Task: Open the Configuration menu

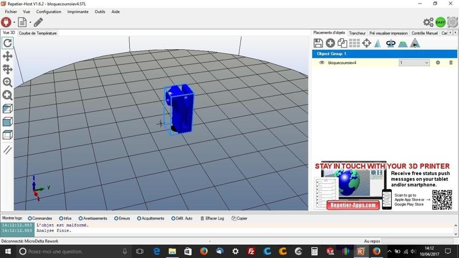Action: pyautogui.click(x=49, y=11)
